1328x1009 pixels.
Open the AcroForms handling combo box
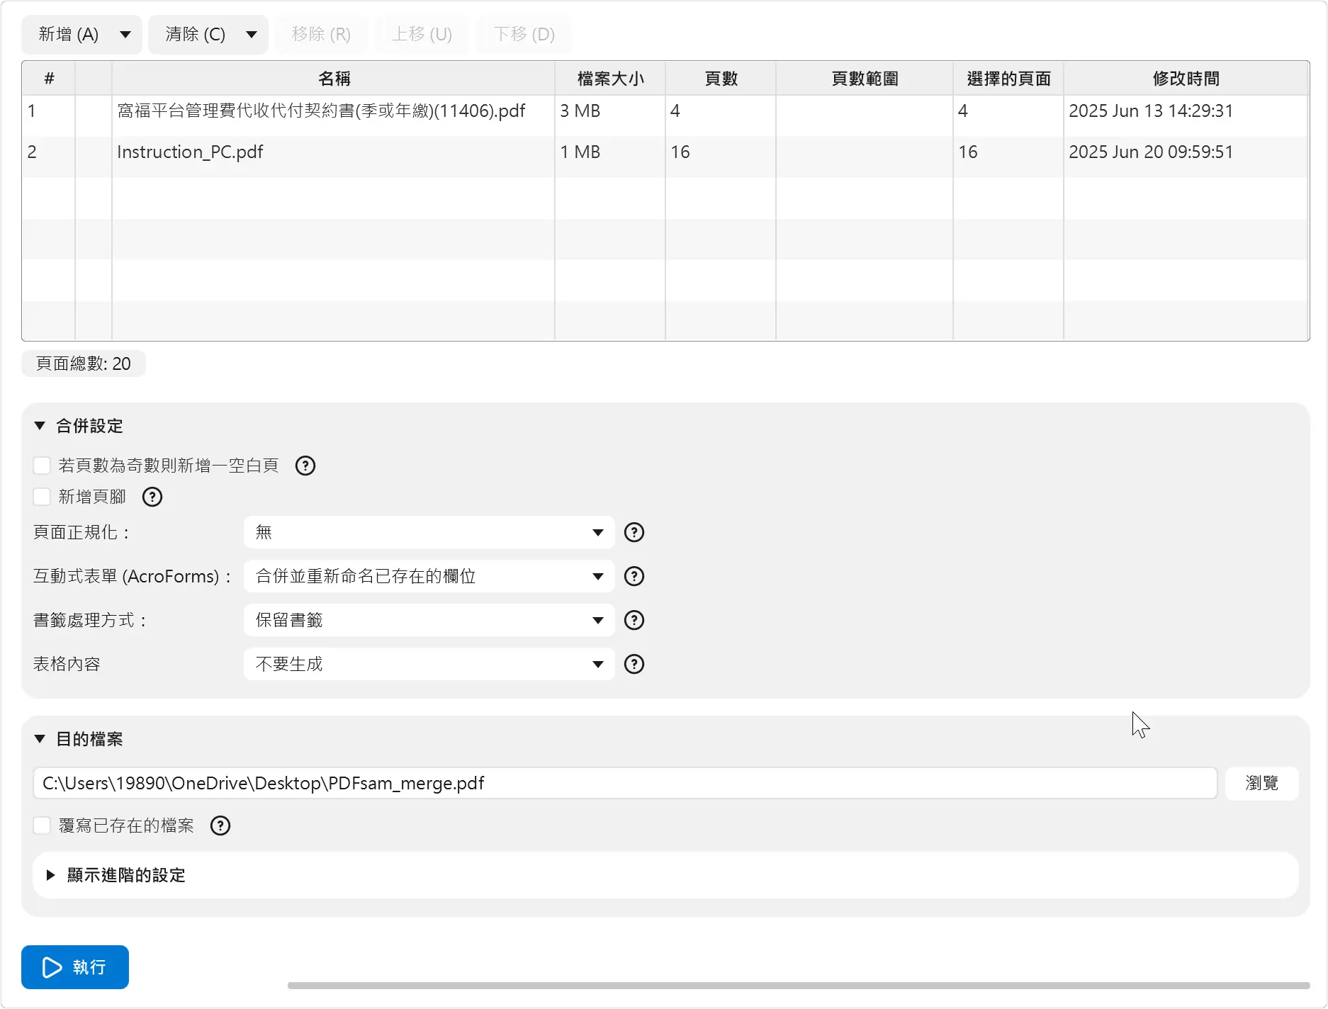click(x=429, y=576)
